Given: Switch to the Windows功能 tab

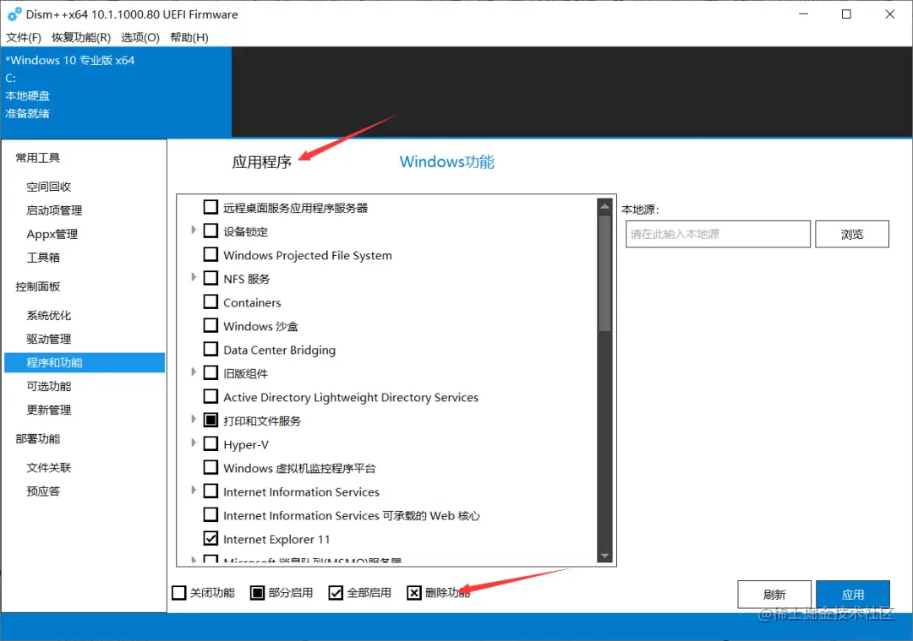Looking at the screenshot, I should [x=446, y=161].
